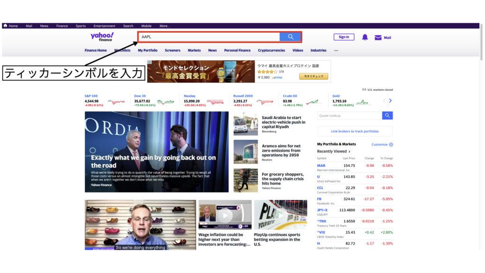Open the Personal Finance menu

coord(237,50)
